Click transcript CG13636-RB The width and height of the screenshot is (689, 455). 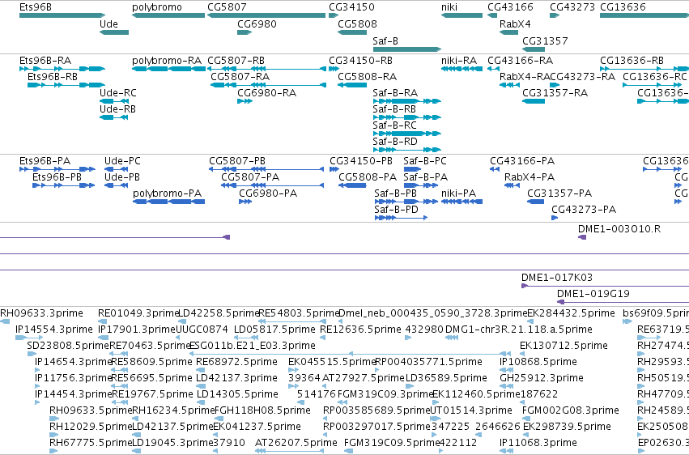point(644,69)
